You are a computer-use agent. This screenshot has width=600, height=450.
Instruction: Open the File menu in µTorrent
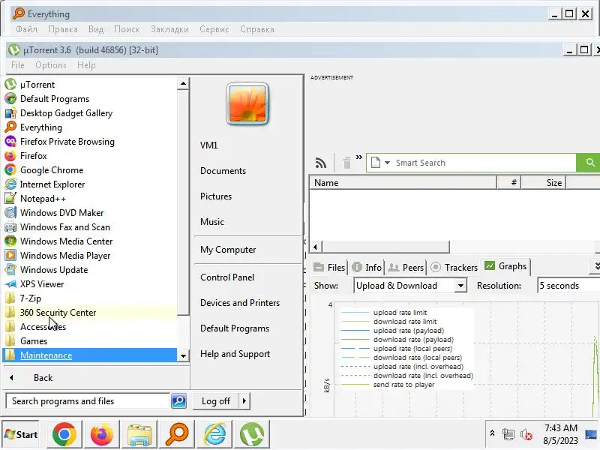pos(17,65)
